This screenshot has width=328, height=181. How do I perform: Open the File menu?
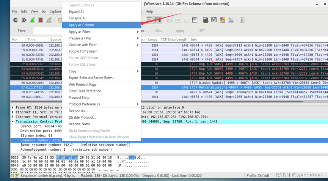click(x=15, y=11)
